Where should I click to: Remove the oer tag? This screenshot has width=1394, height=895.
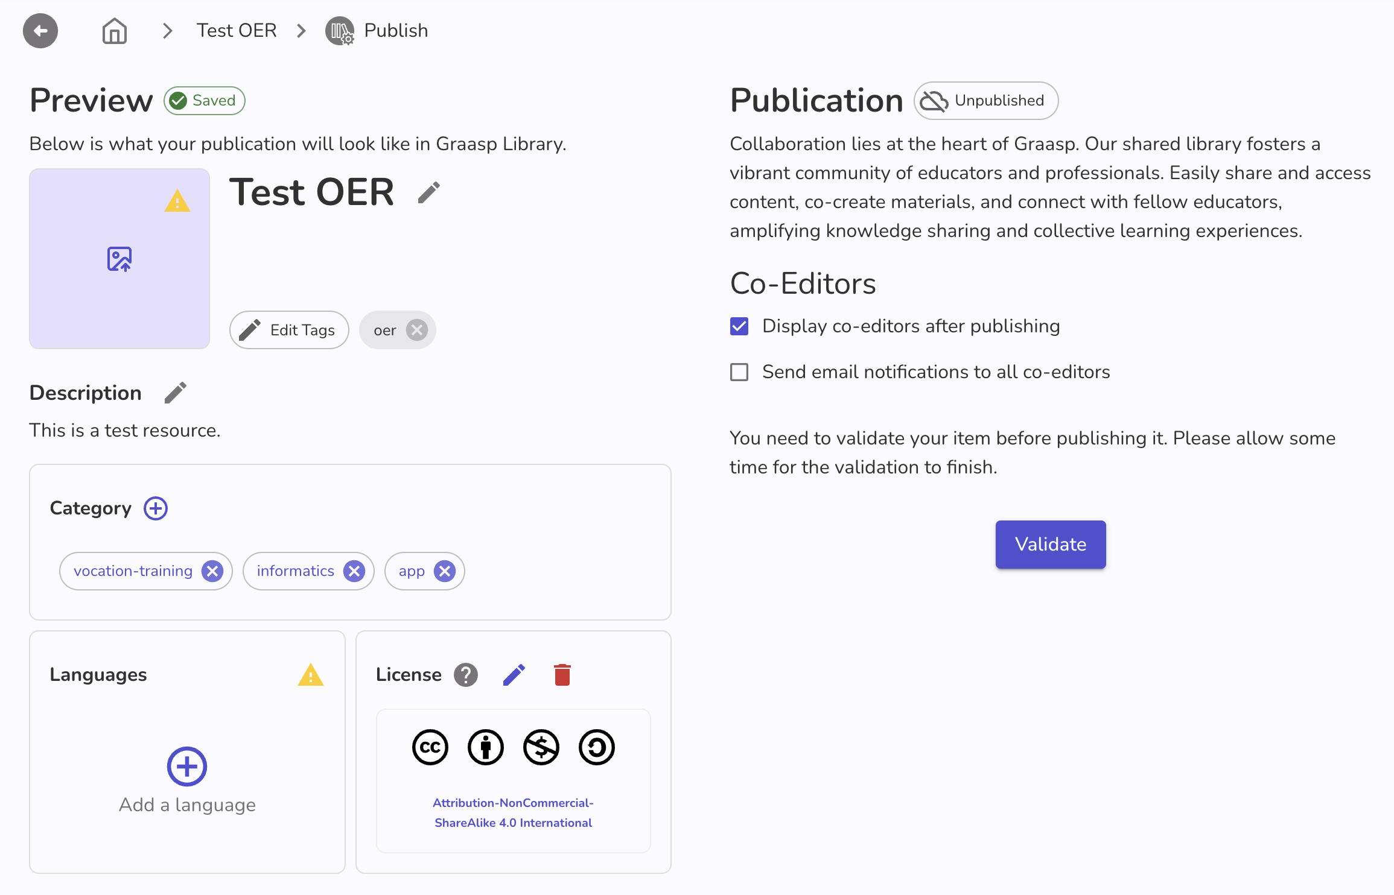[x=415, y=329]
